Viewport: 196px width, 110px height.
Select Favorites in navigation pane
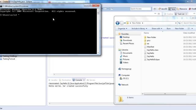(125, 34)
